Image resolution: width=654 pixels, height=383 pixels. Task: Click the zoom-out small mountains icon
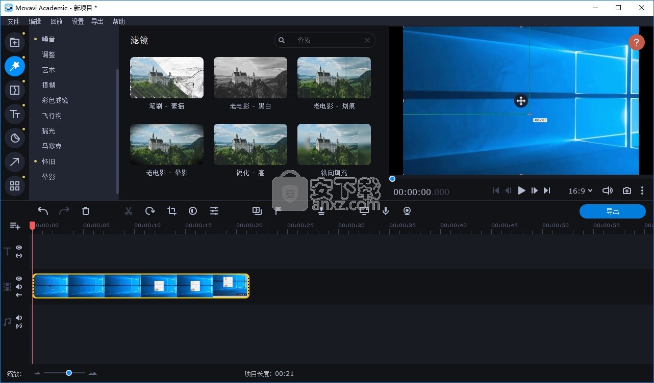pyautogui.click(x=37, y=373)
